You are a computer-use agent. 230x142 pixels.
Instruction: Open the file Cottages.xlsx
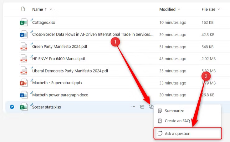[43, 22]
